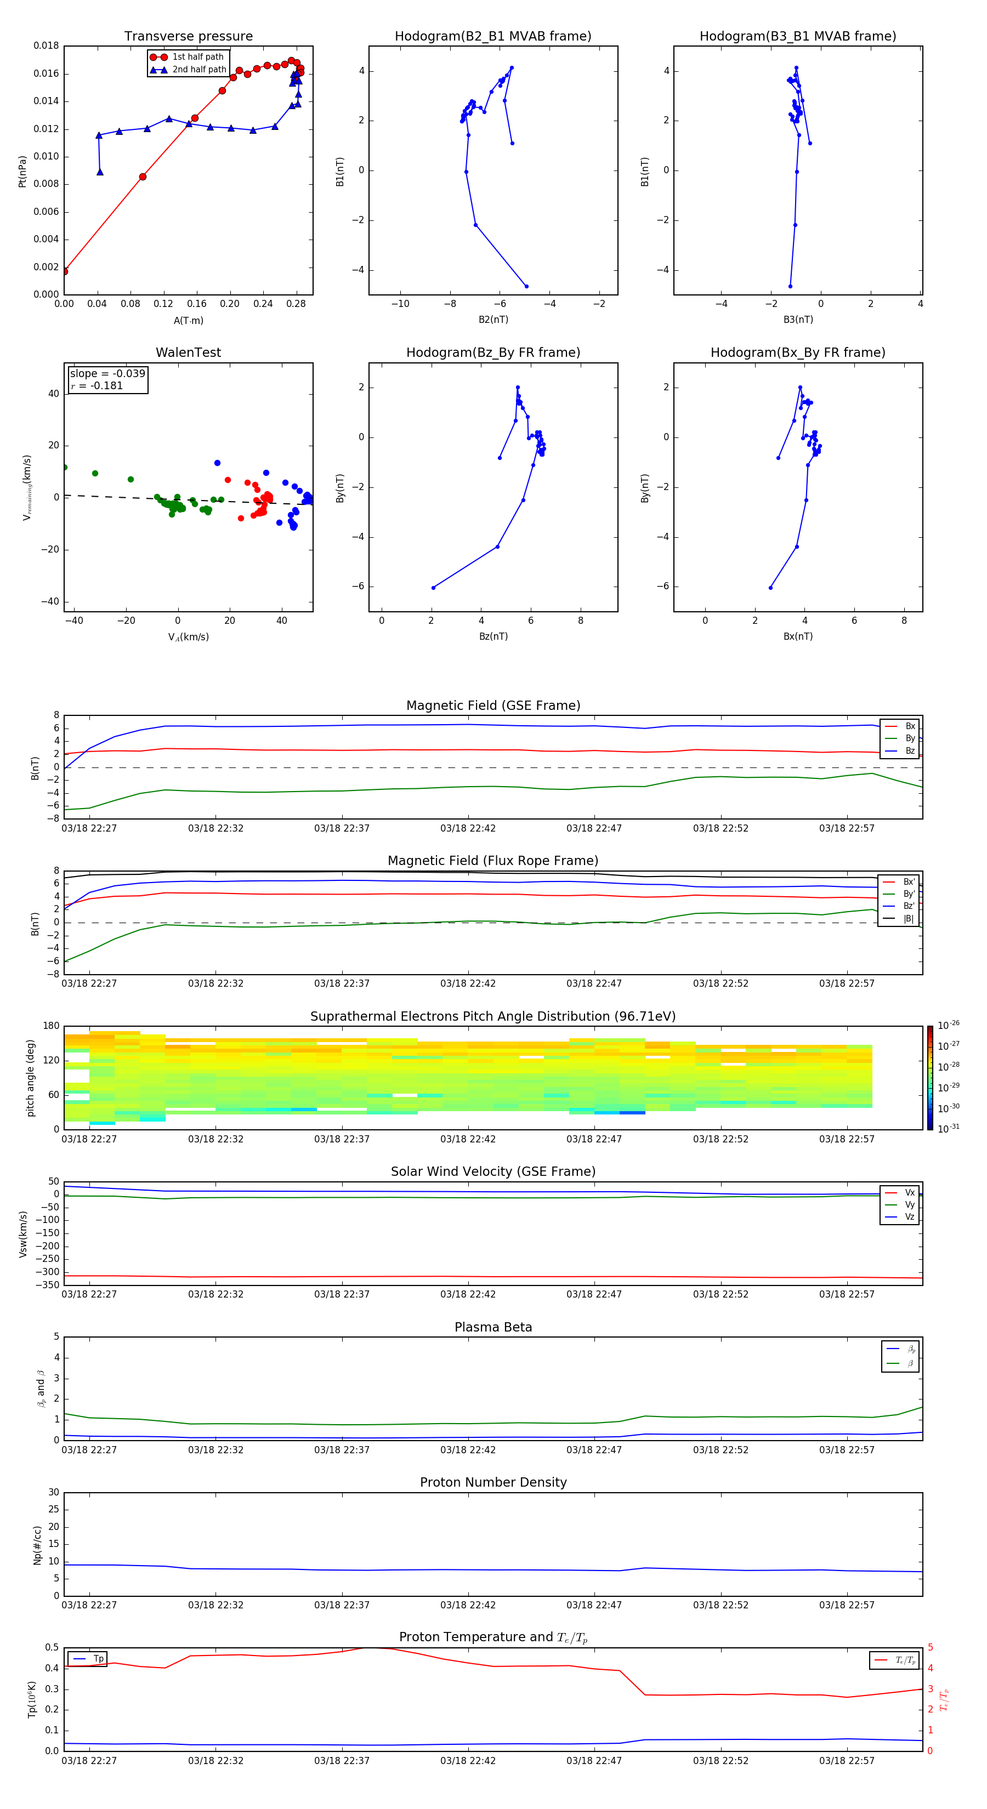
Task: Click the pitch angle spectrogram color bar
Action: pyautogui.click(x=930, y=1078)
